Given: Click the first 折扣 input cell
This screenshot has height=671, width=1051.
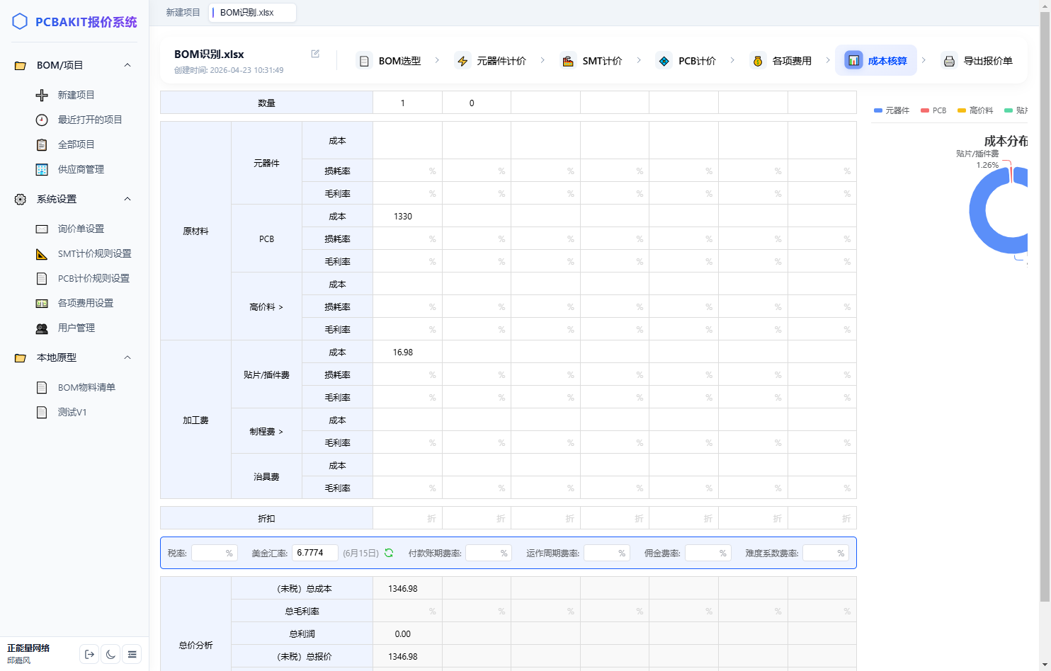Looking at the screenshot, I should tap(407, 518).
